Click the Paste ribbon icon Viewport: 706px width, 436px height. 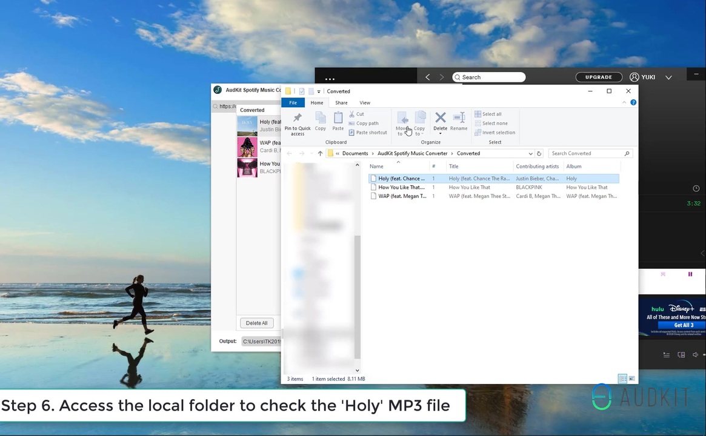(338, 118)
